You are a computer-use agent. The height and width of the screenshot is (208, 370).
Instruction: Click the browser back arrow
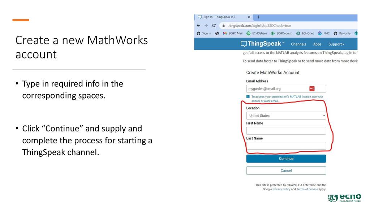[x=198, y=26]
